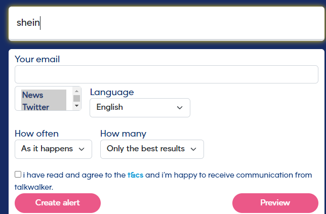This screenshot has width=326, height=214.
Task: Click the Your email label
Action: [37, 59]
